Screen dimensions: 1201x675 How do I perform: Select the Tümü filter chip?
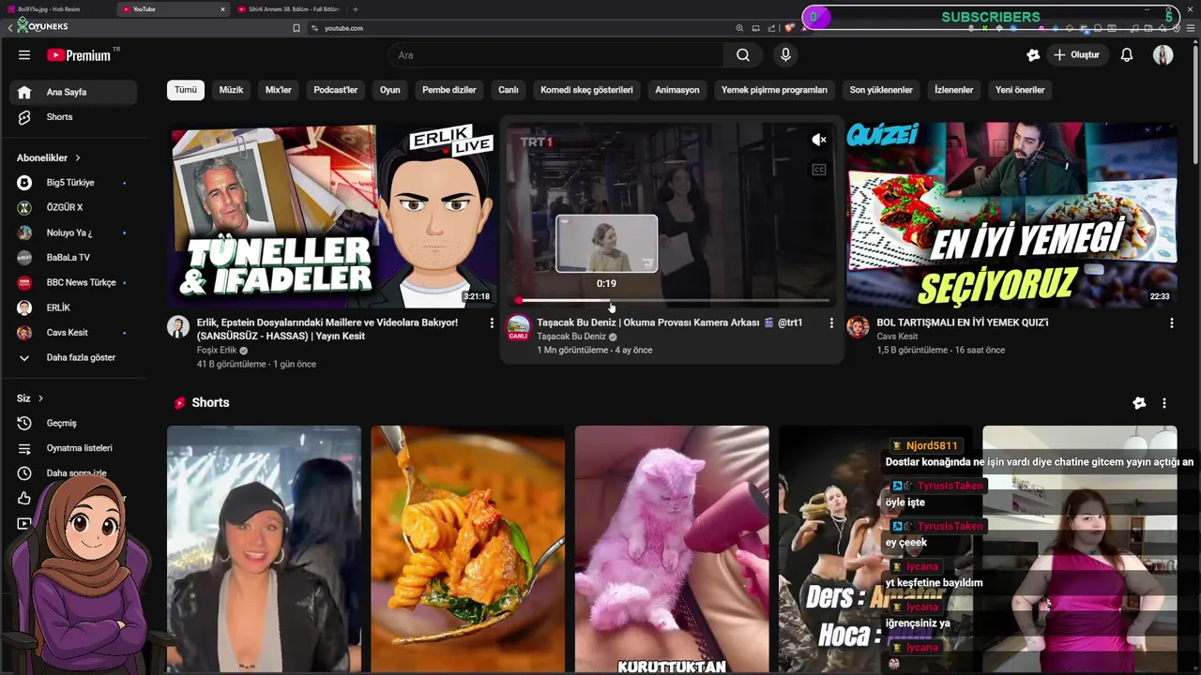click(186, 90)
